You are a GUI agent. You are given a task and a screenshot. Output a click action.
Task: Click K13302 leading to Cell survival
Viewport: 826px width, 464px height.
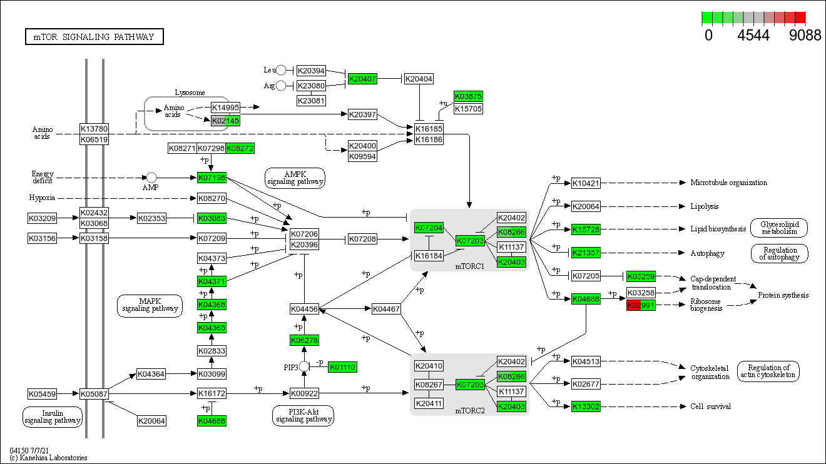pyautogui.click(x=586, y=406)
